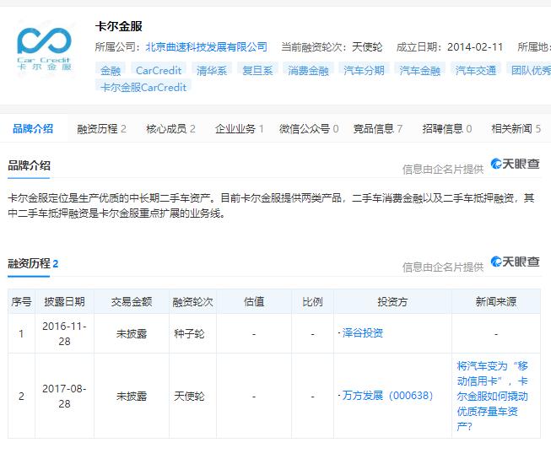Click the 序号 column header
This screenshot has height=459, width=551.
pos(21,301)
